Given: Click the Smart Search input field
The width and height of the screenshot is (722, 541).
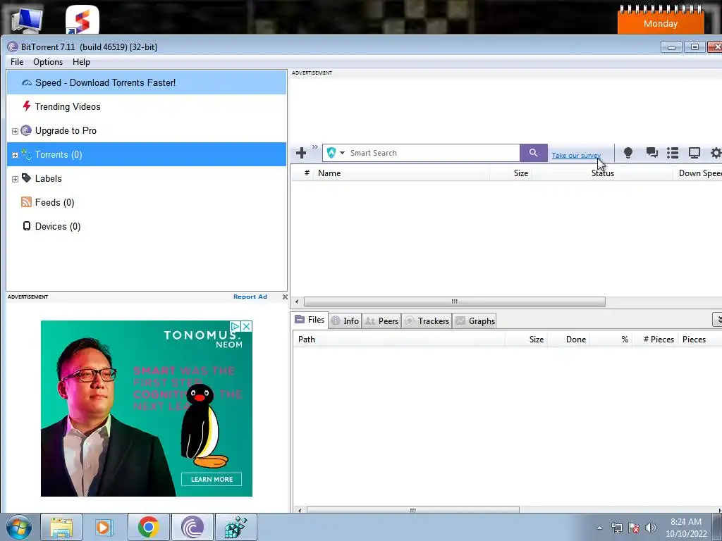Looking at the screenshot, I should [434, 153].
